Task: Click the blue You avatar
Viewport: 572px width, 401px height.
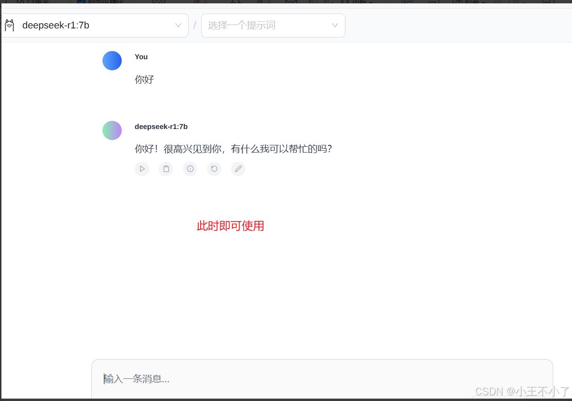Action: click(112, 61)
